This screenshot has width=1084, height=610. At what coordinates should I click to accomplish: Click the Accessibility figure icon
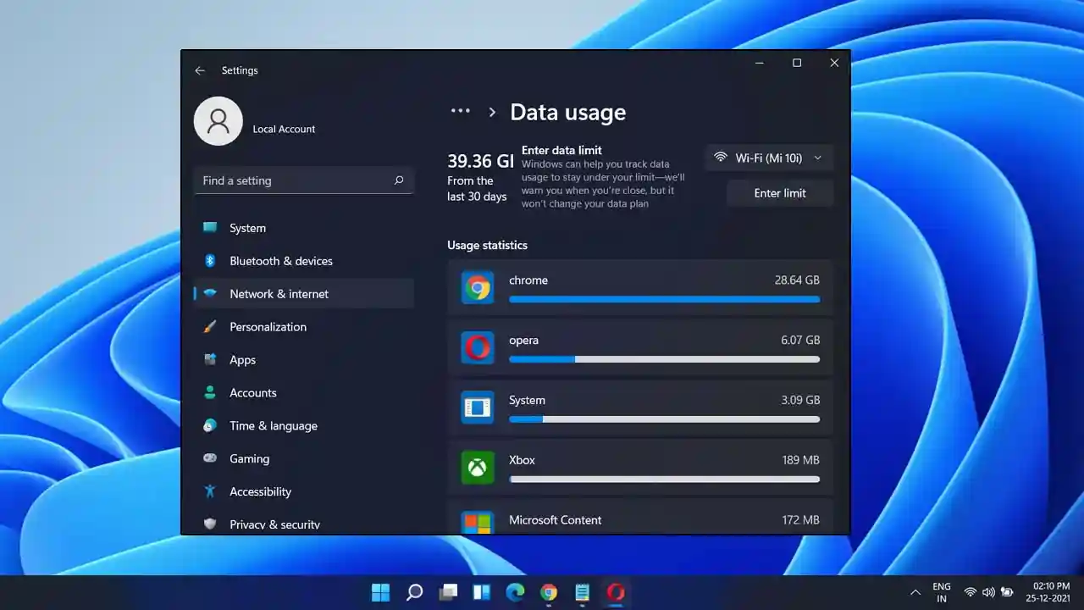tap(210, 491)
